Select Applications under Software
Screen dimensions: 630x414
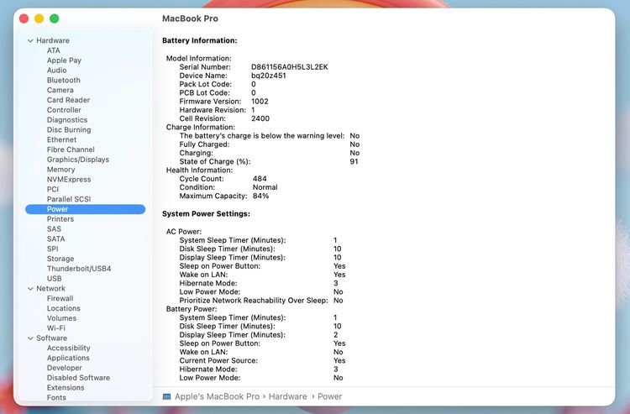coord(68,359)
